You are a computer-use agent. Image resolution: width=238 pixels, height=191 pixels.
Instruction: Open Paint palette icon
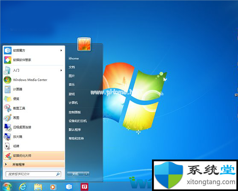(7, 118)
